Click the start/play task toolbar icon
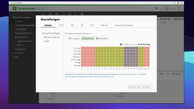The image size is (194, 109). coord(64,14)
